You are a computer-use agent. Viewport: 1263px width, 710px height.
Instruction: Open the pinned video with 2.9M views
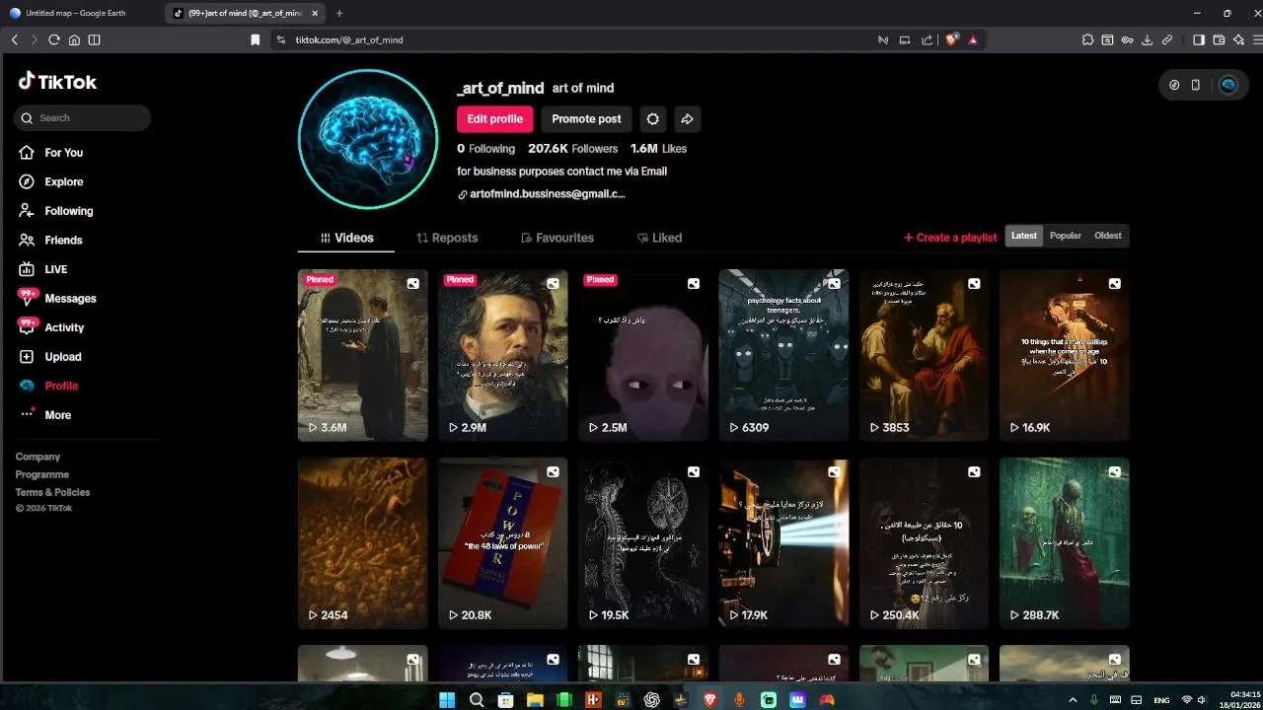pos(503,355)
